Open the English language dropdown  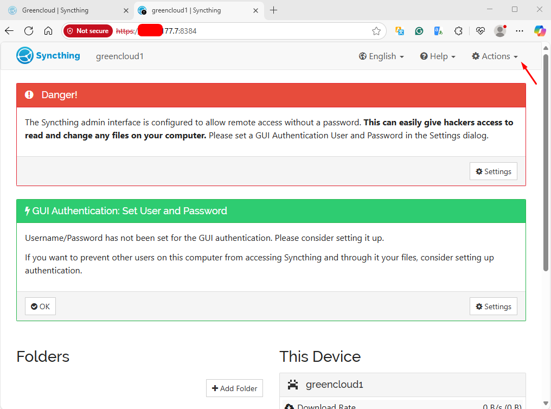tap(381, 56)
